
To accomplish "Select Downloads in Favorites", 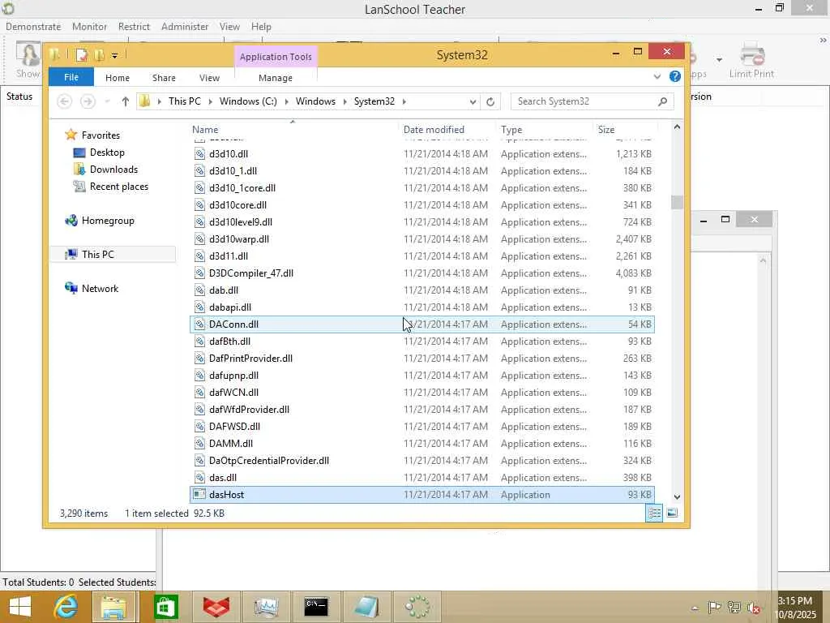I will coord(113,169).
